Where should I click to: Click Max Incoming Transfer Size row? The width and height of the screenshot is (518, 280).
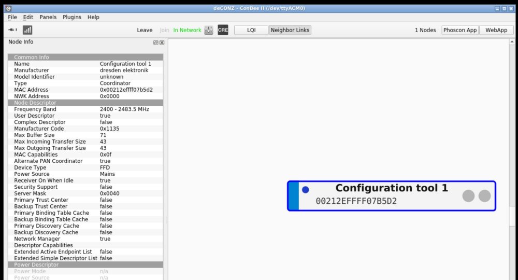coord(85,142)
